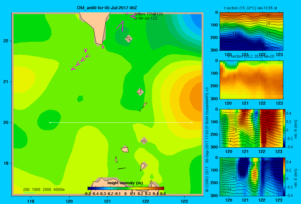Click the east endpoint of the white section line
The width and height of the screenshot is (301, 204).
(192, 122)
